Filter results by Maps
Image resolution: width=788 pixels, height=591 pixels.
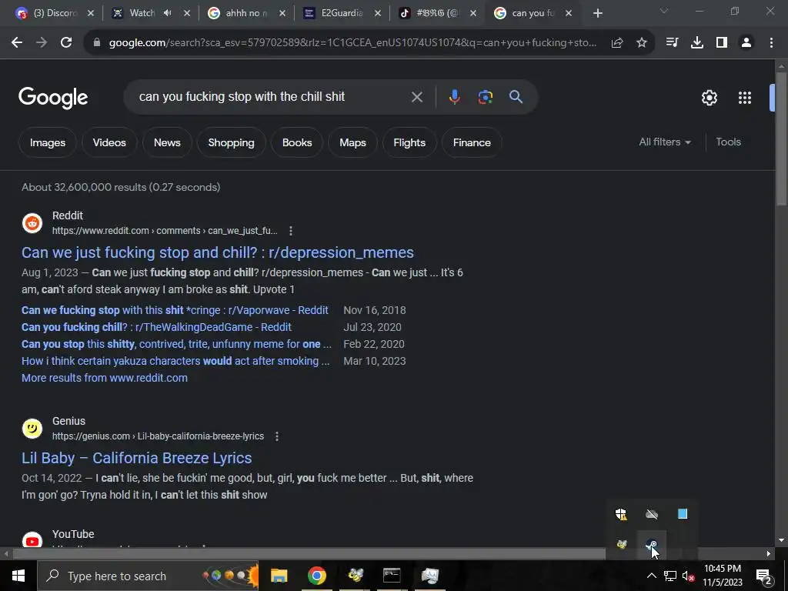(352, 142)
